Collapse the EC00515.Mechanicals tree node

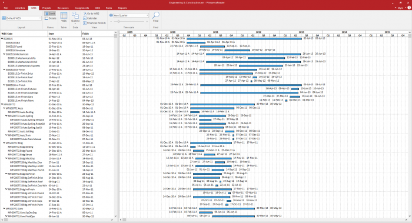(4, 54)
